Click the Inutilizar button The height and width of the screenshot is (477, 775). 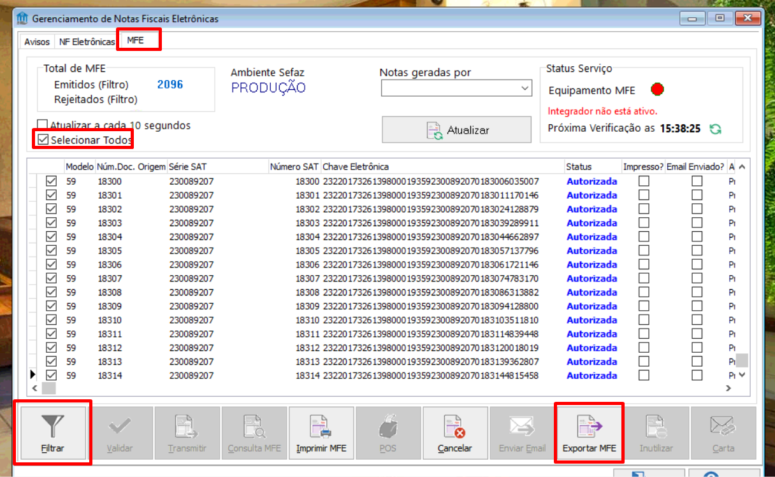(x=656, y=433)
